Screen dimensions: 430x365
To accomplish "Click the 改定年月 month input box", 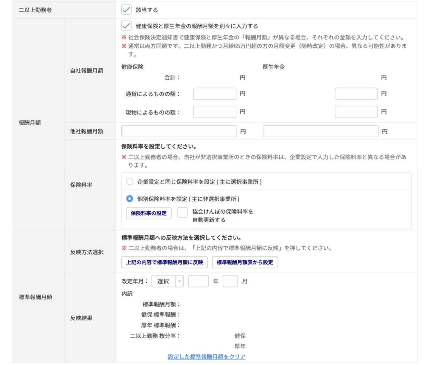I will [x=230, y=281].
